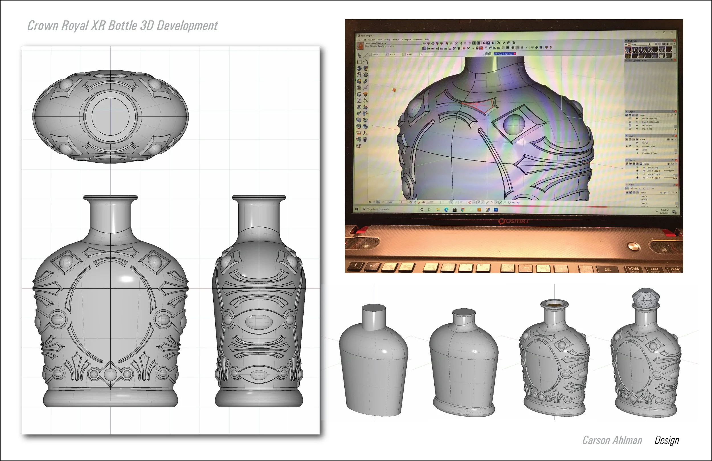Toggle visibility eye for Object 400 Copy 22
This screenshot has width=712, height=461.
pos(630,119)
